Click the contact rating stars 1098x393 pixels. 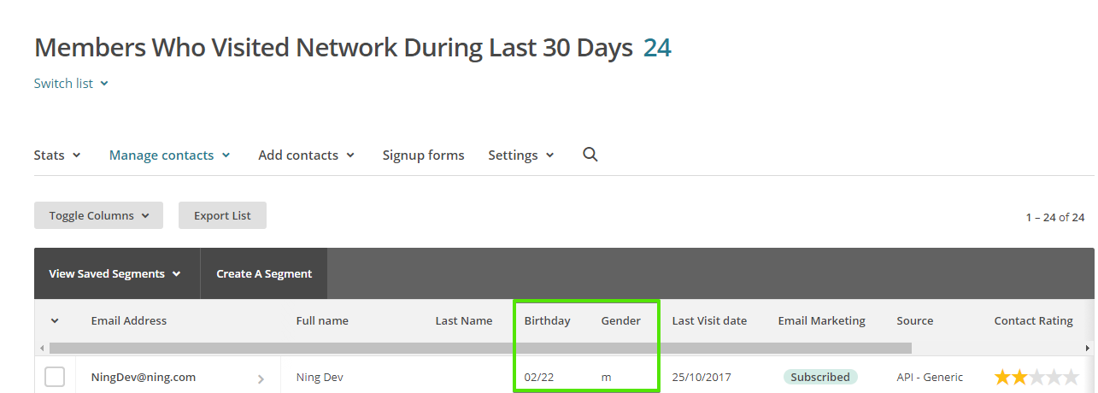tap(1036, 377)
